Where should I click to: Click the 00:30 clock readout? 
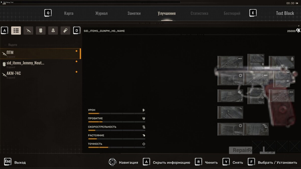[x=290, y=3]
